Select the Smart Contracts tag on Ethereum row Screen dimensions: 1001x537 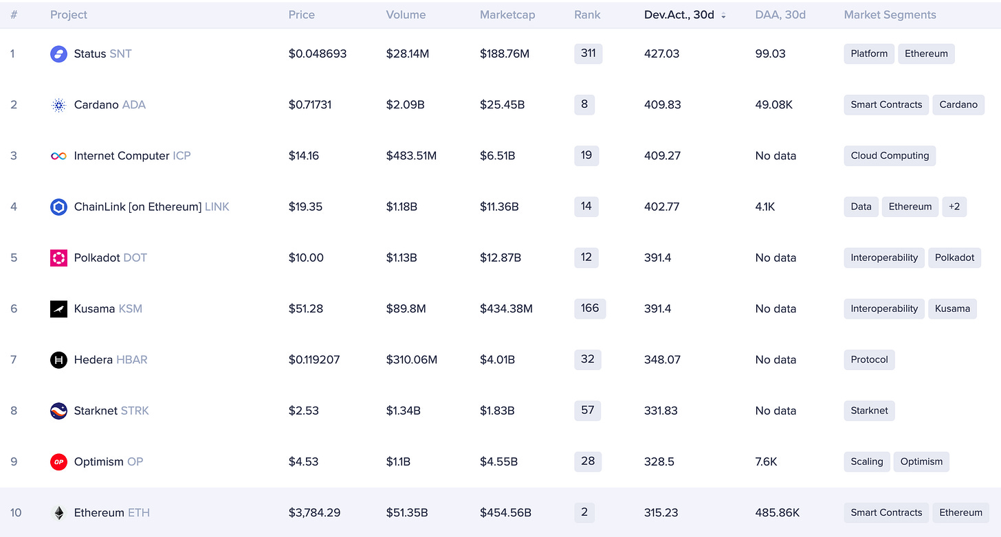886,513
